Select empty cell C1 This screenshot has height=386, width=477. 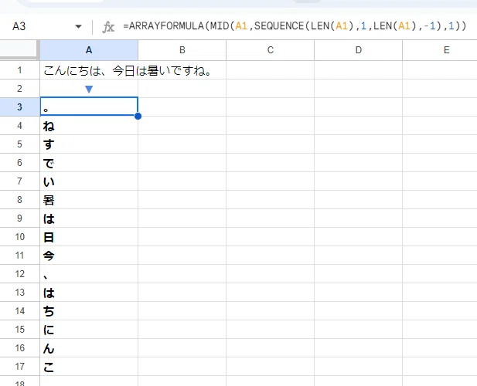coord(270,70)
